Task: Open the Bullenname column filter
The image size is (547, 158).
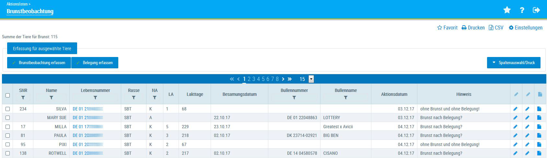Action: click(x=345, y=97)
